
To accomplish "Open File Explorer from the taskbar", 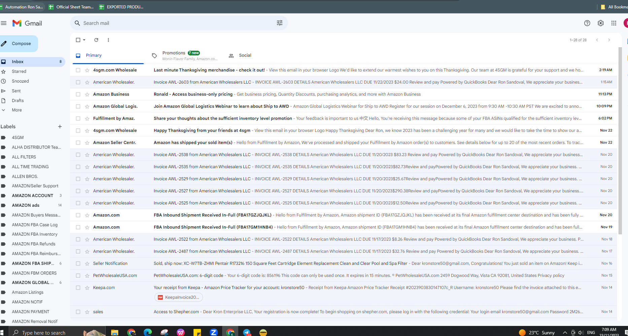I will [x=115, y=332].
